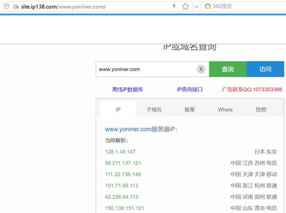The height and width of the screenshot is (213, 286).
Task: Bookmark page with the star icon
Action: click(x=185, y=7)
